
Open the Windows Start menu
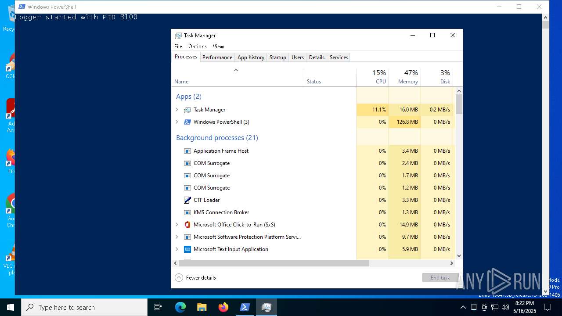click(11, 307)
